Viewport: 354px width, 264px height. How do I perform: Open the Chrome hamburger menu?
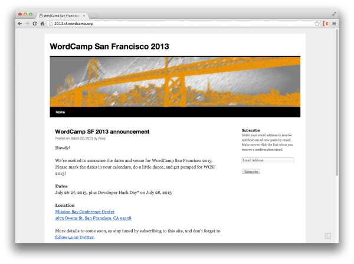[x=334, y=24]
